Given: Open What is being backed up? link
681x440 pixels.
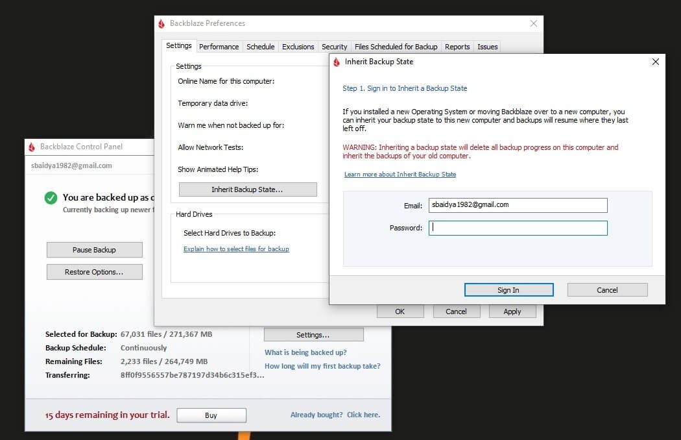Looking at the screenshot, I should pos(305,352).
